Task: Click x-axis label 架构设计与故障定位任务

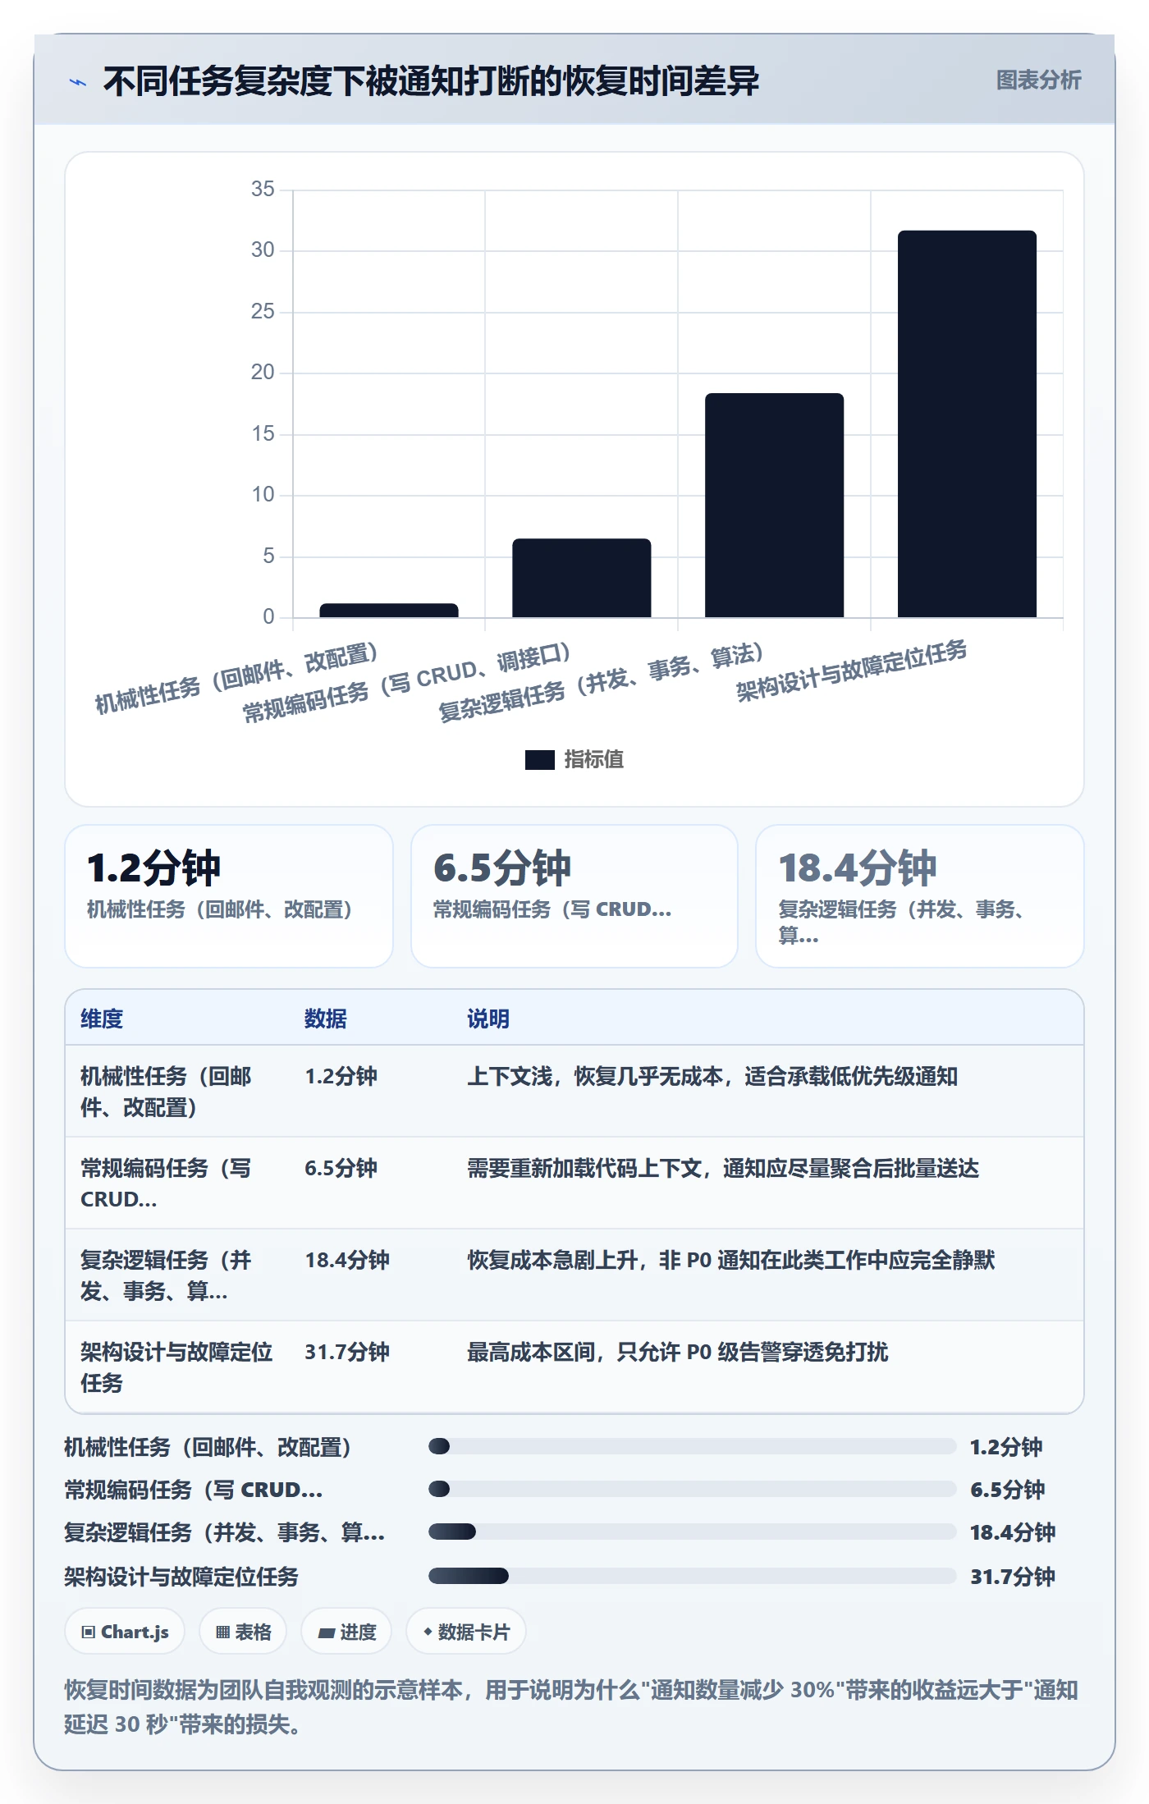Action: point(852,671)
